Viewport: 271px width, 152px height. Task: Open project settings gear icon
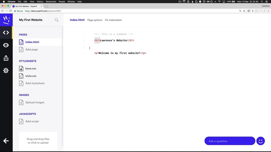[x=6, y=70]
